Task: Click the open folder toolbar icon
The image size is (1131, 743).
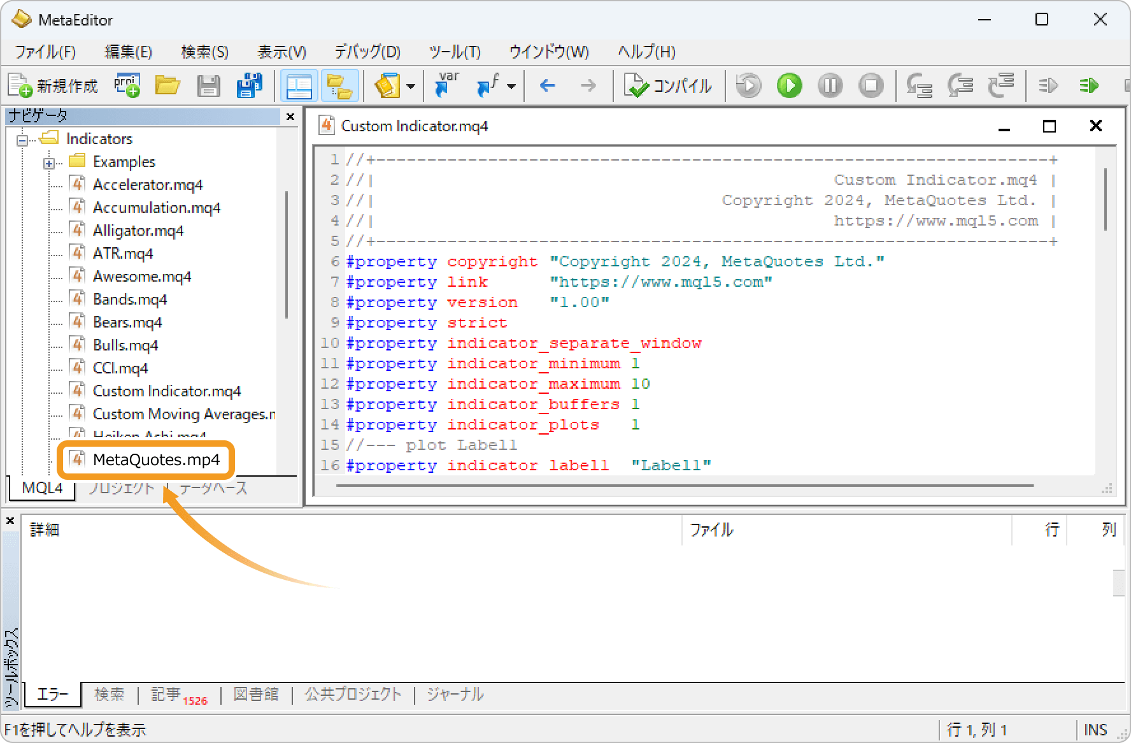Action: pyautogui.click(x=167, y=85)
